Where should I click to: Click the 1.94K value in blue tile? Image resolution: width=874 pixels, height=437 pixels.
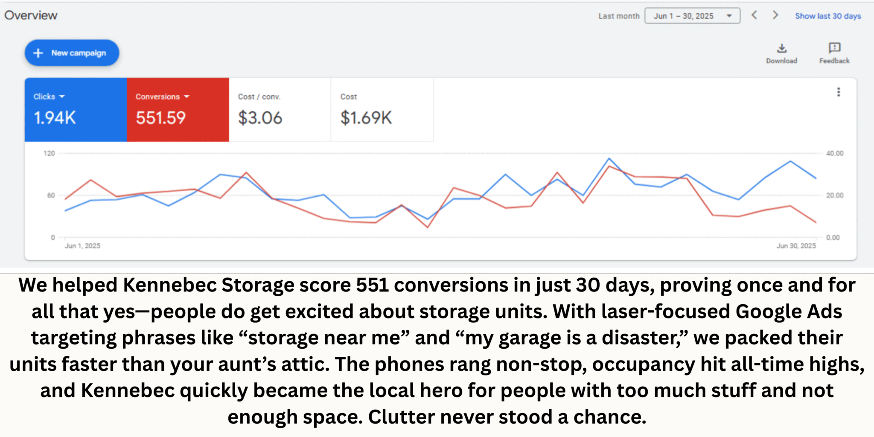(55, 118)
